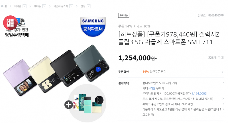Open 토스 결제 캐시백 details arrow
Viewport: 228px width, 123px height.
click(223, 99)
